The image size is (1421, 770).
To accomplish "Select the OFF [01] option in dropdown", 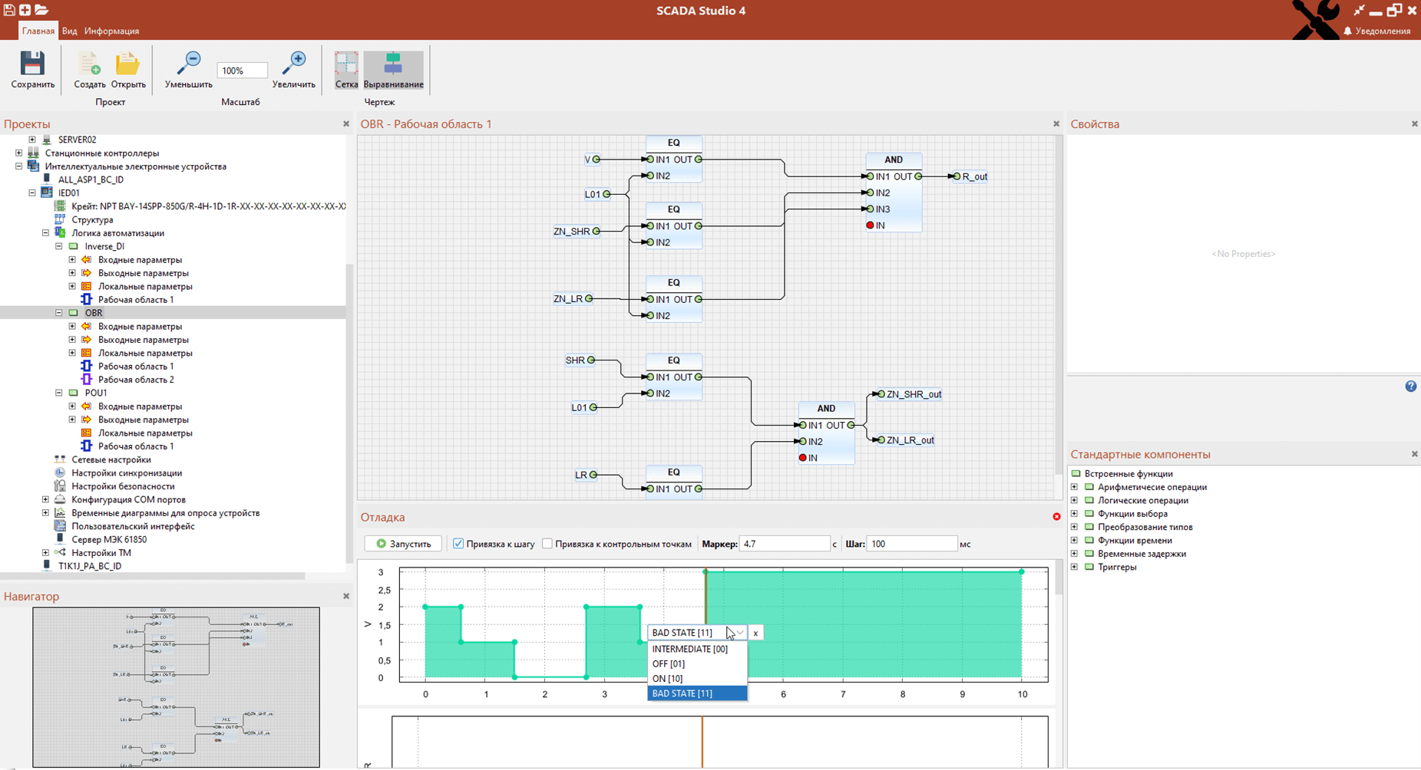I will (x=668, y=664).
